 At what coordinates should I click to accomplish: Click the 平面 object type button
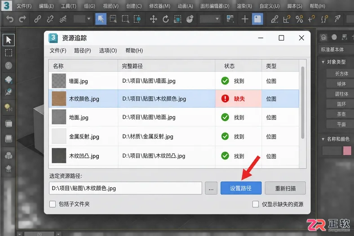(341, 125)
